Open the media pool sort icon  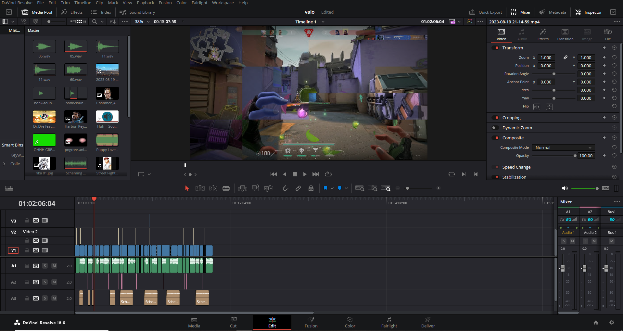coord(113,21)
